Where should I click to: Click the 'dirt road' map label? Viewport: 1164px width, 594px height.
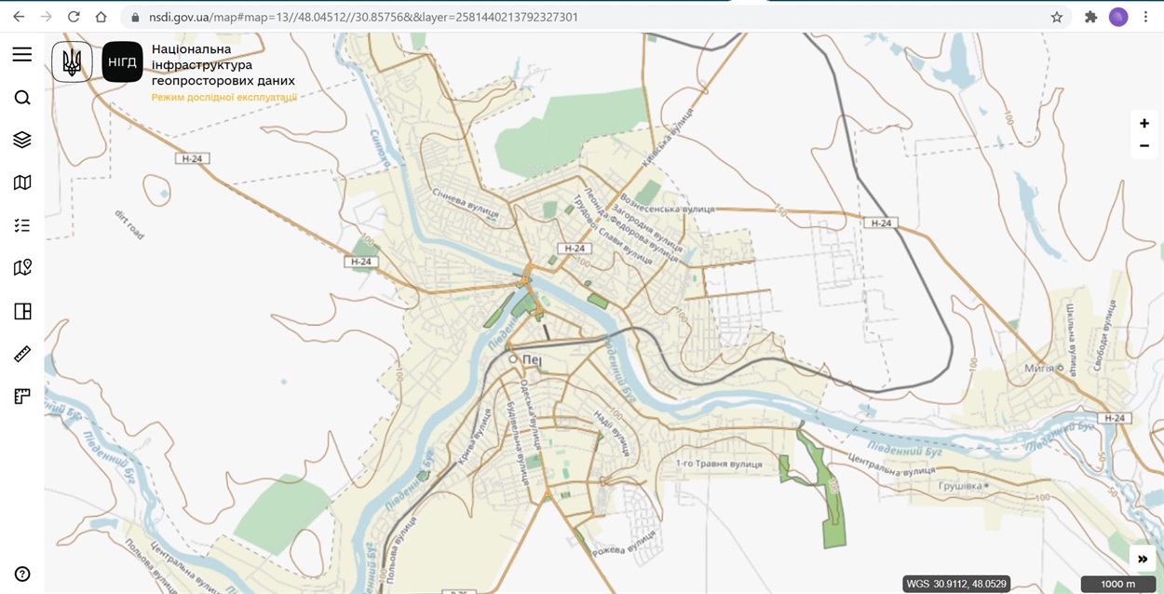(129, 225)
